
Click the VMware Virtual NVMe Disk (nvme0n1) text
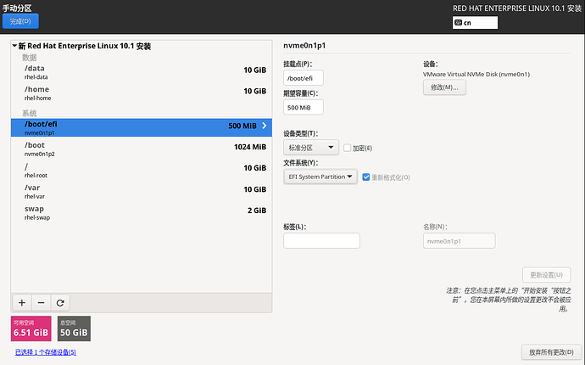[x=476, y=74]
